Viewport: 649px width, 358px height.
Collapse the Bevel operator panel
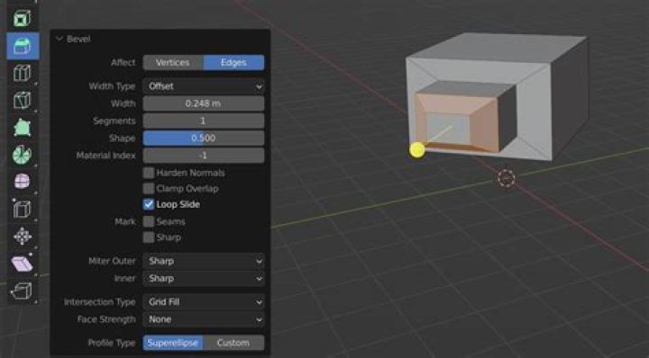tap(59, 39)
